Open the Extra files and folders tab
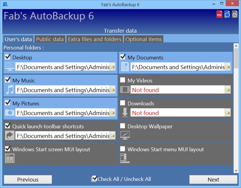241x188 pixels. pyautogui.click(x=95, y=39)
